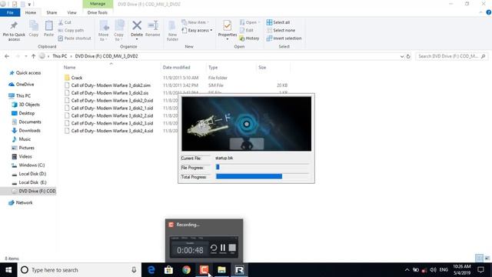Screen dimensions: 492x277
Task: Click the Delete X icon
Action: (x=137, y=25)
